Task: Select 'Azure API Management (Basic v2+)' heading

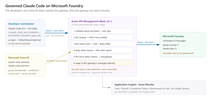Action: click(91, 21)
